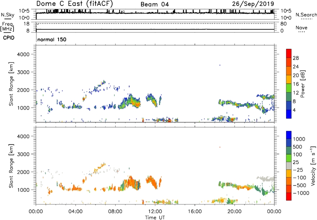This screenshot has height=220, width=317.
Task: Click the red top segment of the Power colorbar
Action: [289, 53]
